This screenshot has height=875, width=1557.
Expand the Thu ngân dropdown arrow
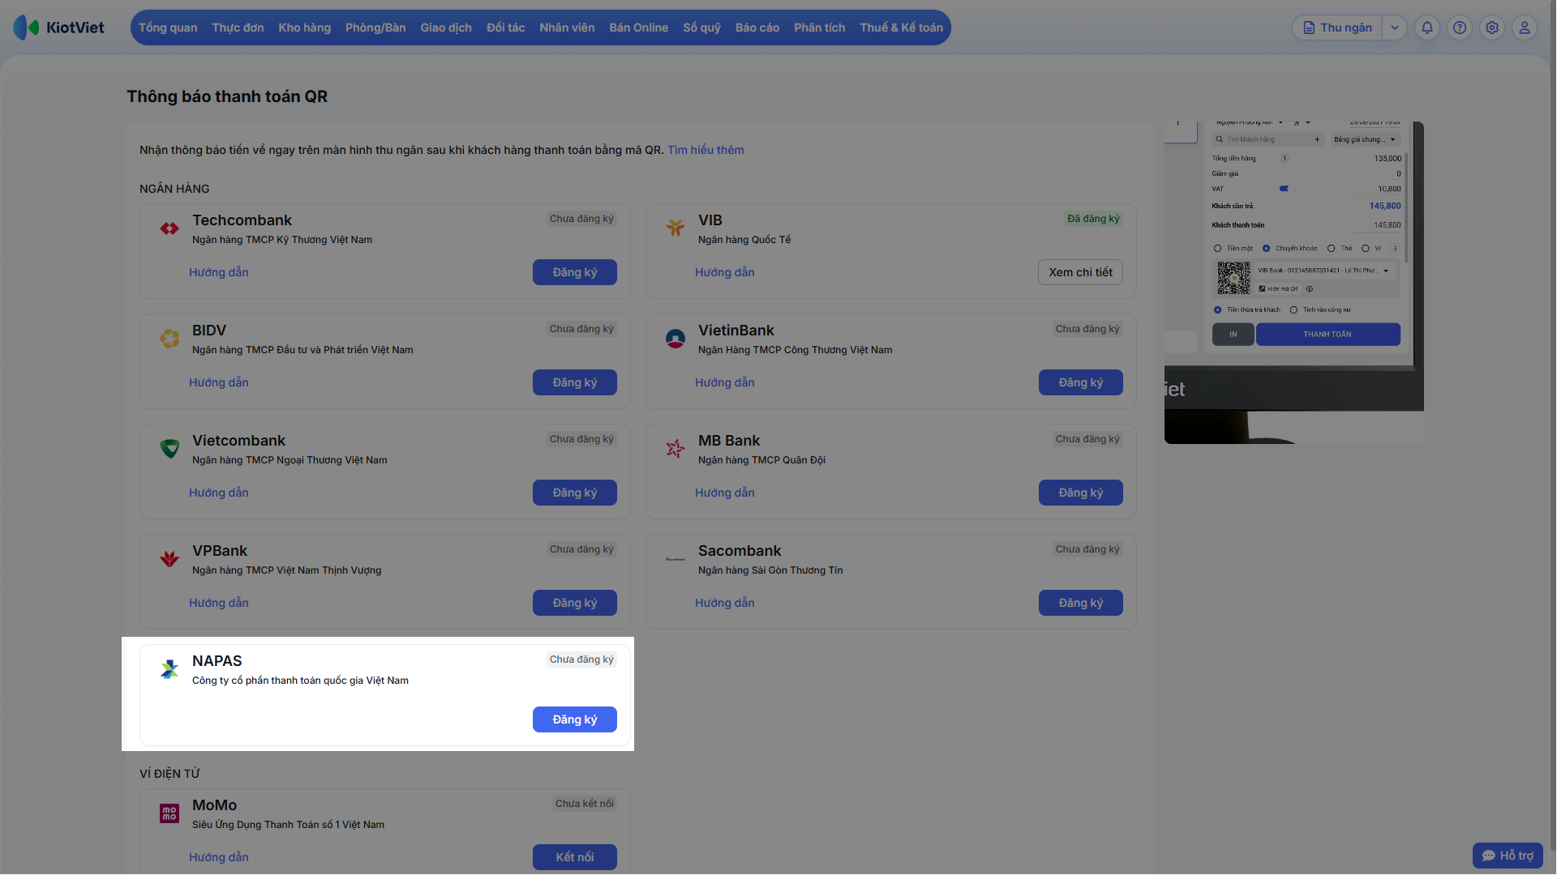(1395, 28)
